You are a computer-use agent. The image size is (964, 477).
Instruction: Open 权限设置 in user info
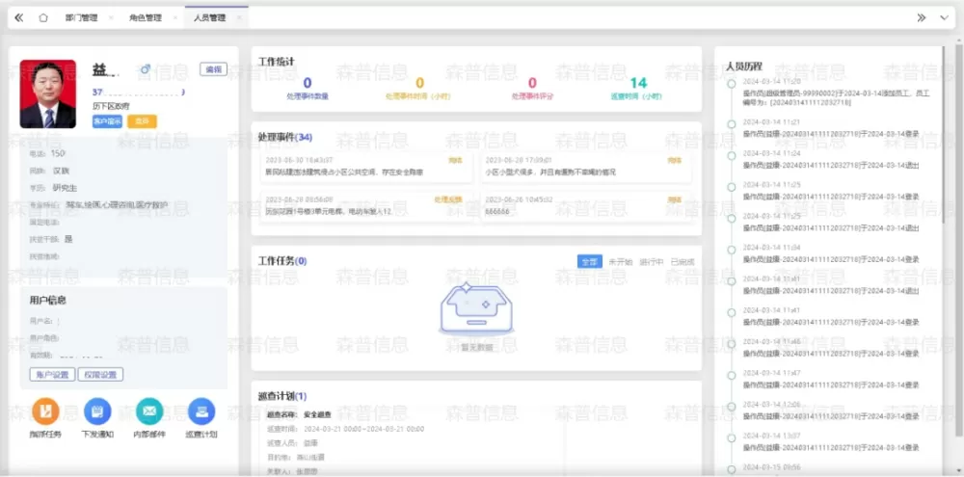100,374
